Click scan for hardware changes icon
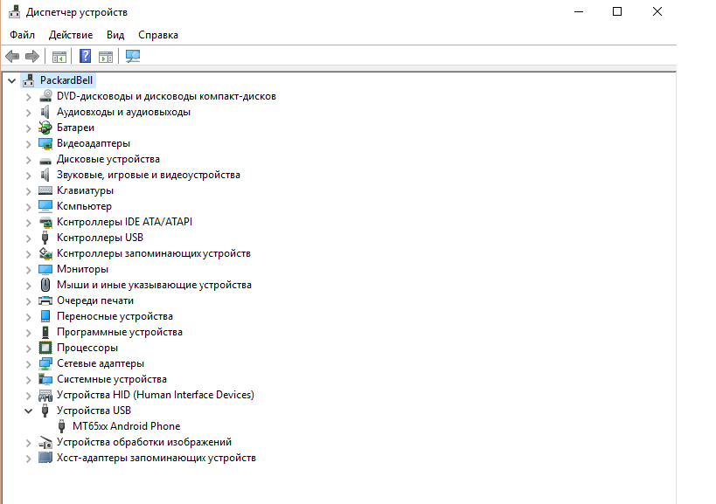 point(133,56)
